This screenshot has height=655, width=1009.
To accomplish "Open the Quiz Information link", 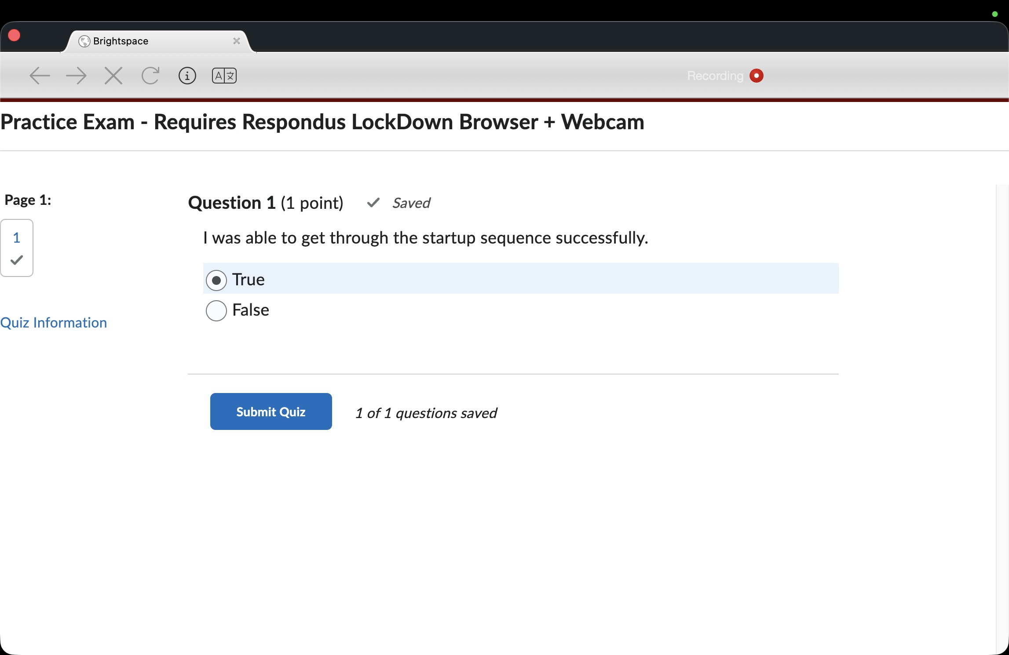I will tap(54, 323).
